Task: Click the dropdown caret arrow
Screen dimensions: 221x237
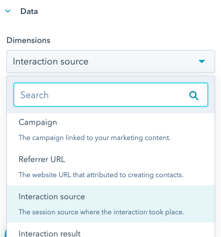Action: pos(202,62)
